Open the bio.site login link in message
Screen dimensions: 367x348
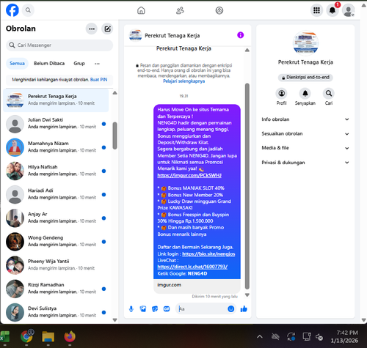[x=208, y=254]
